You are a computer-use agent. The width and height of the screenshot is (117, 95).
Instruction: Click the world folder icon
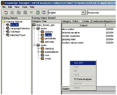(x=42, y=58)
